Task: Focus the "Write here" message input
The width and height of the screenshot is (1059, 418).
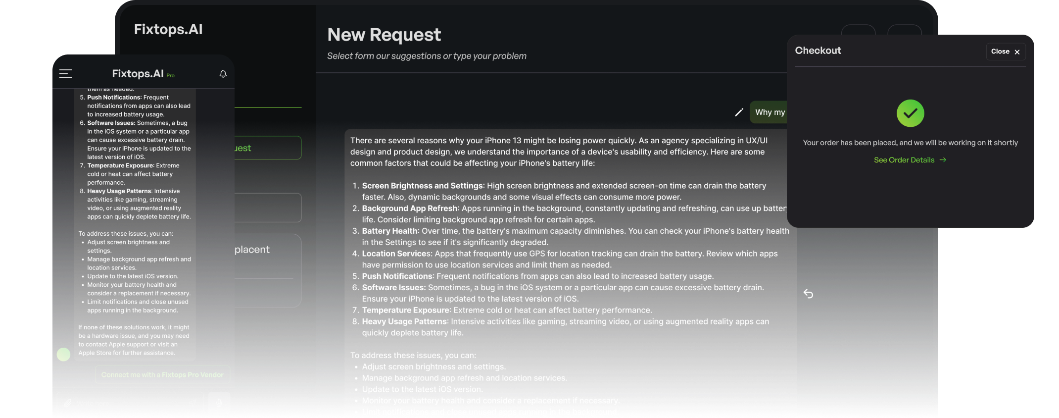Action: (x=129, y=403)
